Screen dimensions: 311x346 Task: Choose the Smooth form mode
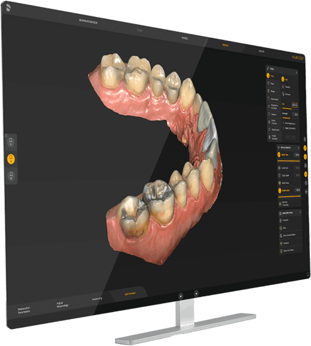[286, 87]
